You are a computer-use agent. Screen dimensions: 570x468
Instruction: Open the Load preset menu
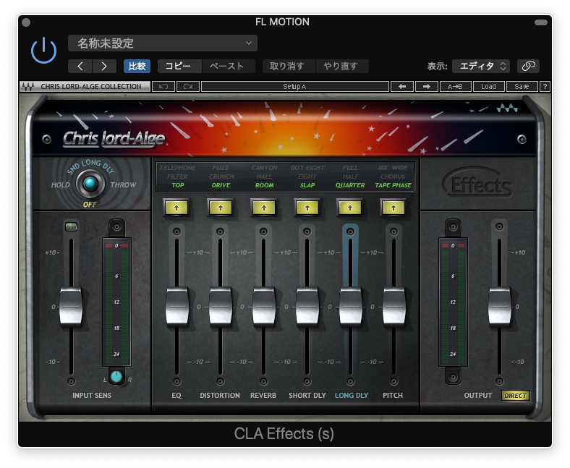(x=488, y=87)
